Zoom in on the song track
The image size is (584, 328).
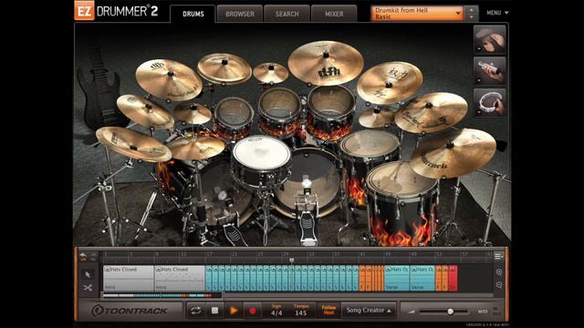[x=499, y=272]
